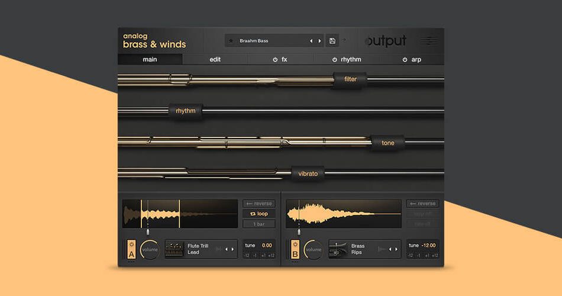Select next sound after Flute Trill Lead
Image resolution: width=562 pixels, height=296 pixels.
tap(233, 249)
